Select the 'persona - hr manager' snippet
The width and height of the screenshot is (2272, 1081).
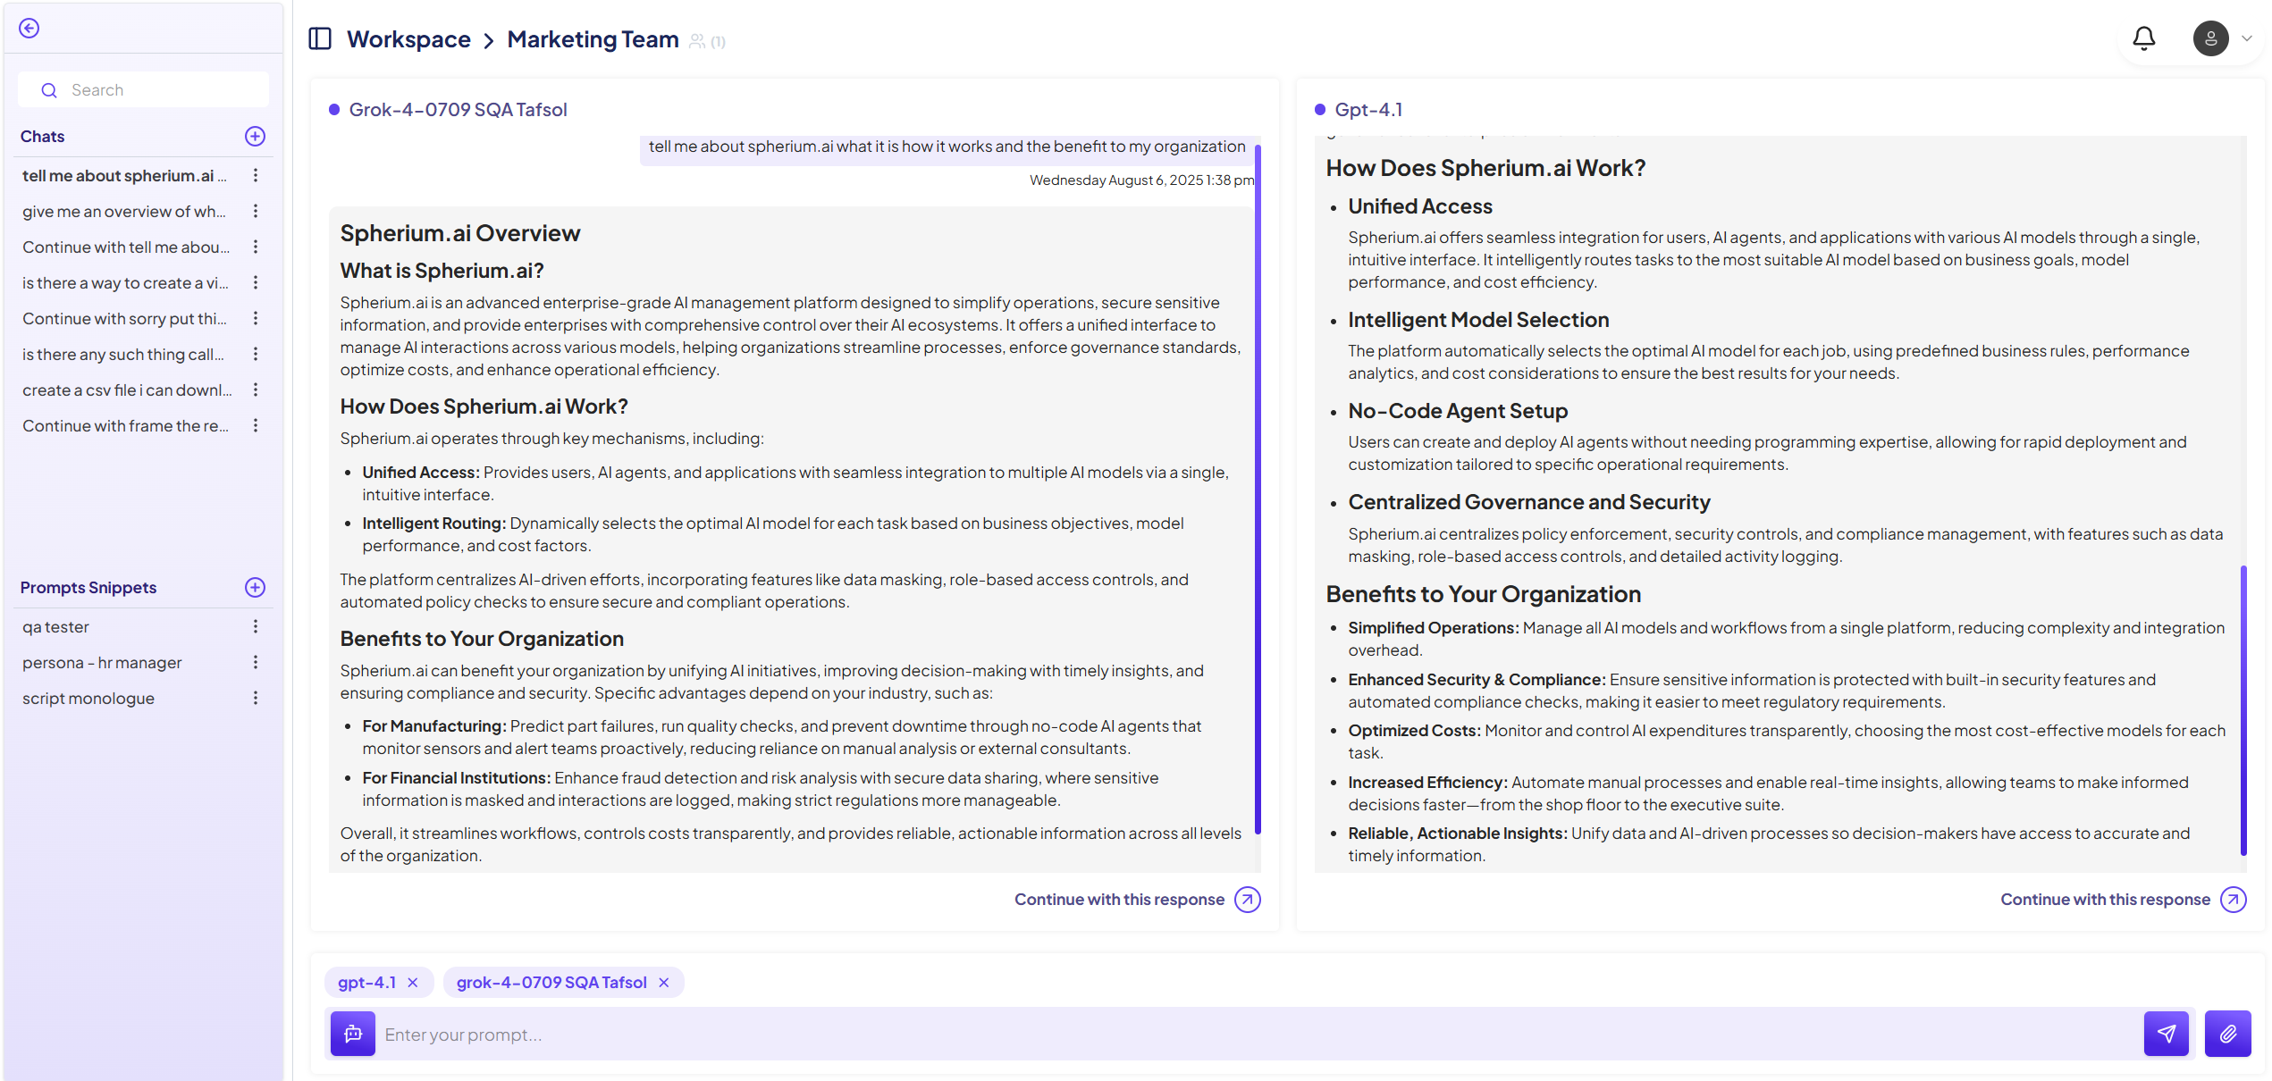(102, 663)
